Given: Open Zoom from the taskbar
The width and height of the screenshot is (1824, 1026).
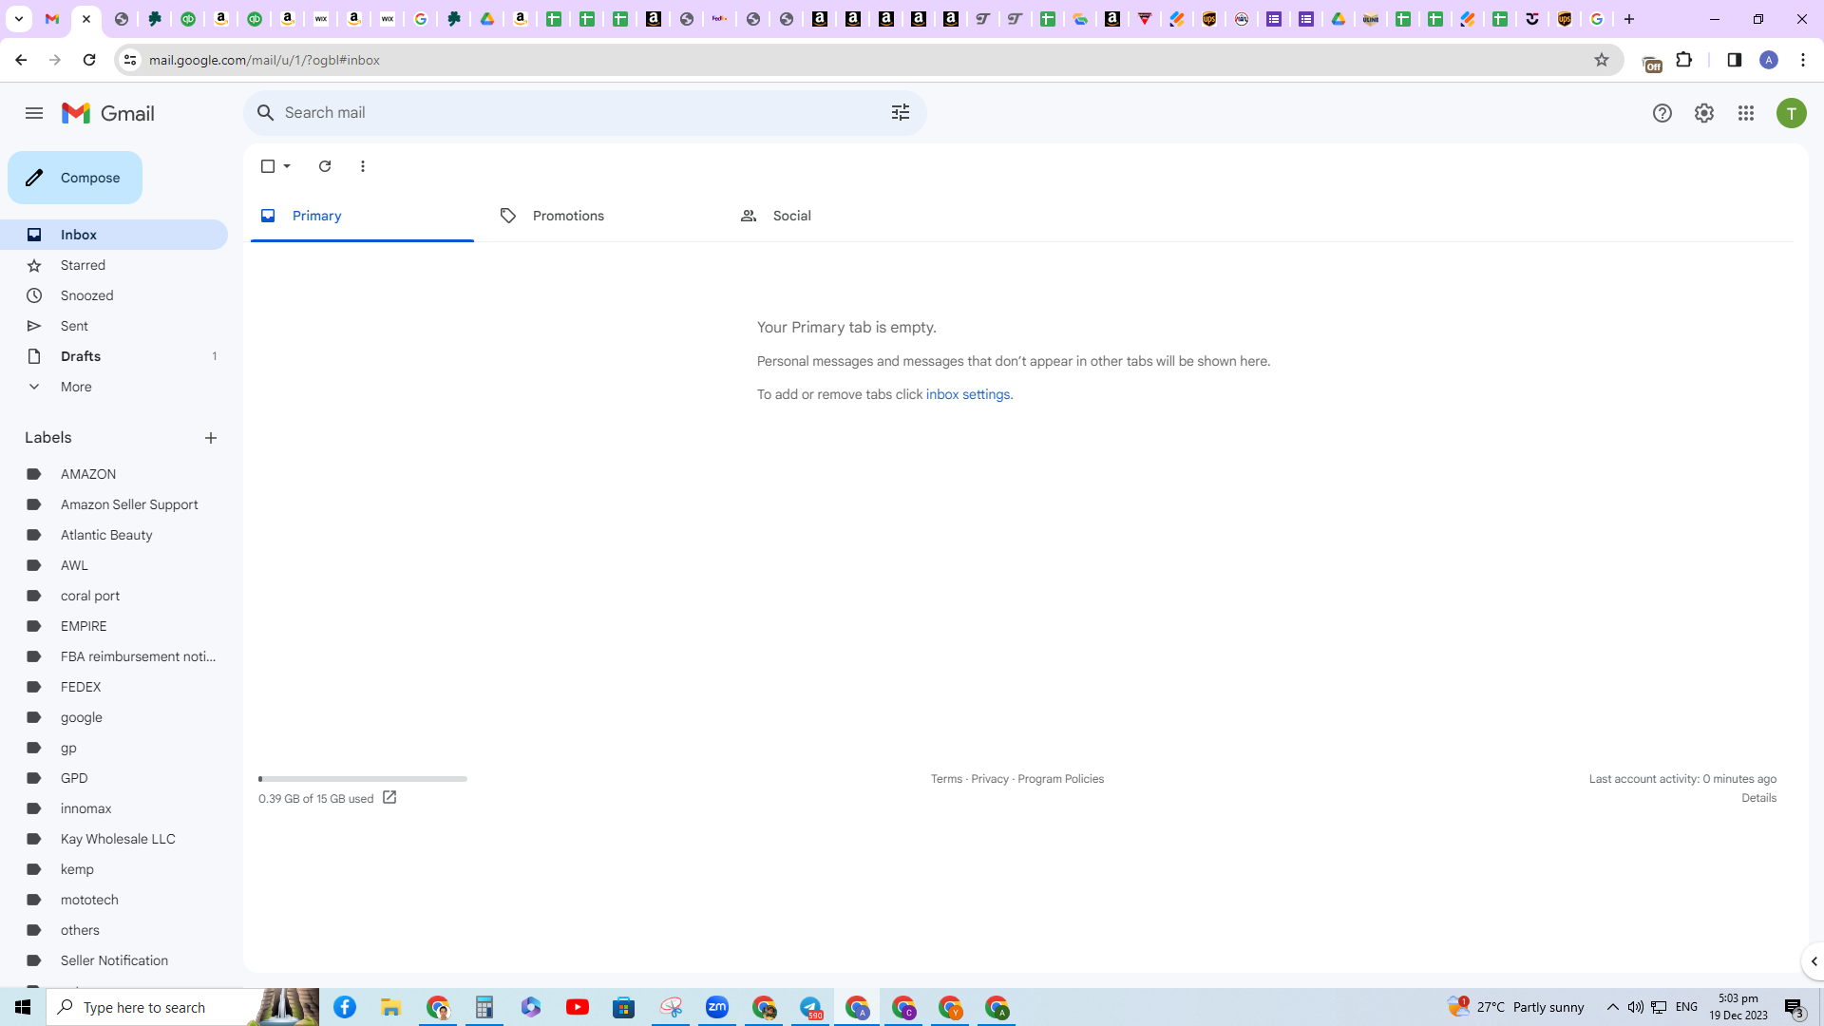Looking at the screenshot, I should coord(717,1007).
